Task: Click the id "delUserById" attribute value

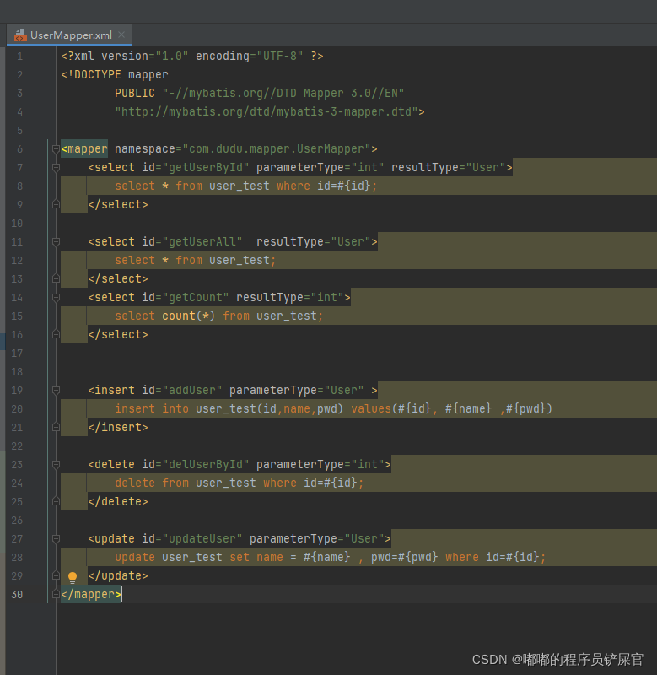Action: 206,465
